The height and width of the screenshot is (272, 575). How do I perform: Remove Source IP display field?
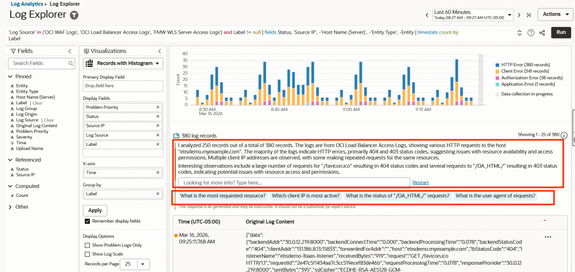[x=158, y=126]
